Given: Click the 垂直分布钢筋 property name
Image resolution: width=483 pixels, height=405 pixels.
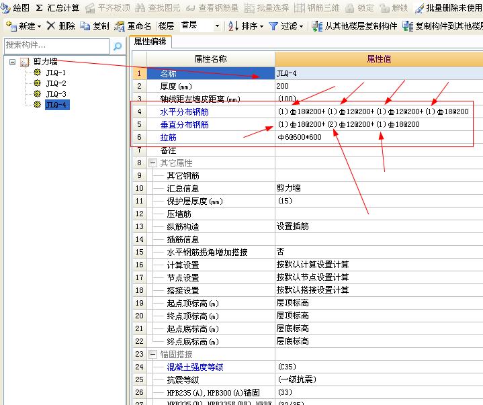Looking at the screenshot, I should [184, 125].
